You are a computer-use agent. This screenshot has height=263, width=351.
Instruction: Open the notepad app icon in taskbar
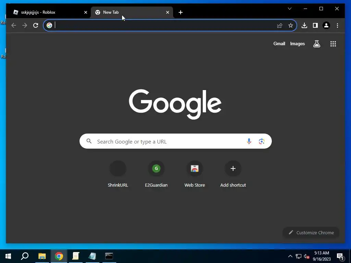(92, 256)
